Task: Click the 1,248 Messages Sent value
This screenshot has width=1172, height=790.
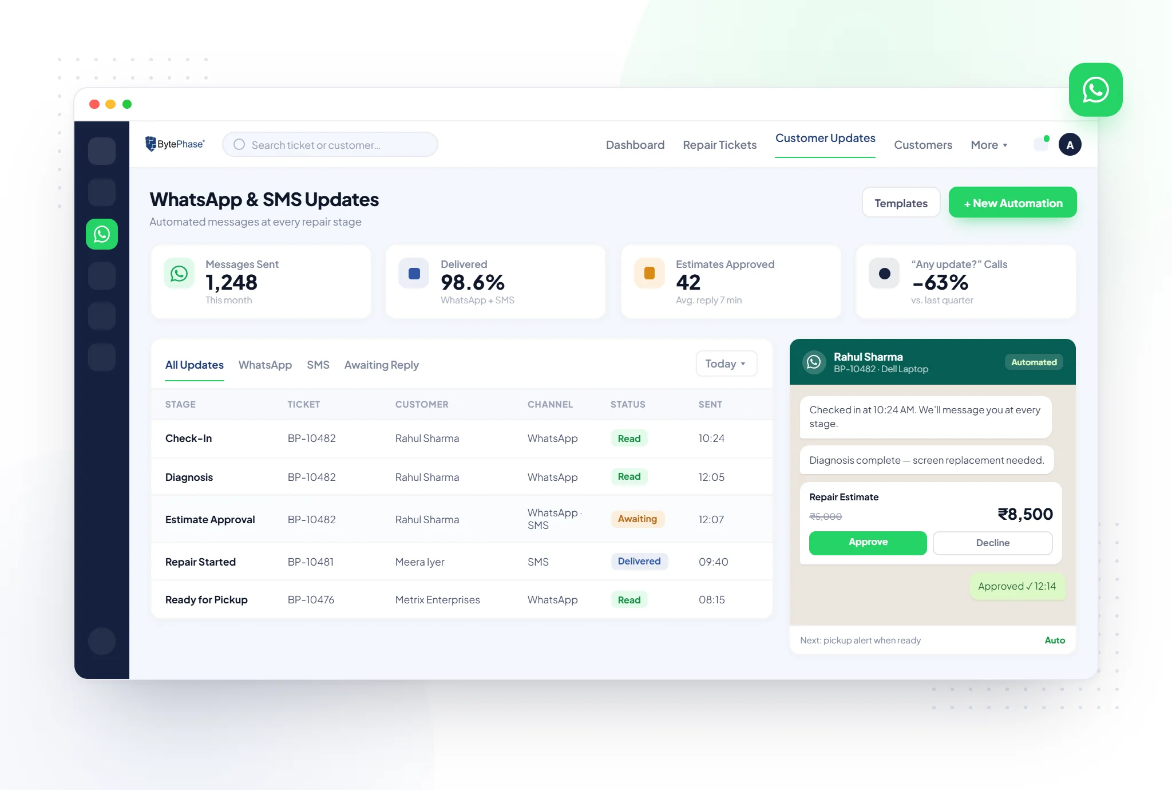Action: tap(231, 282)
